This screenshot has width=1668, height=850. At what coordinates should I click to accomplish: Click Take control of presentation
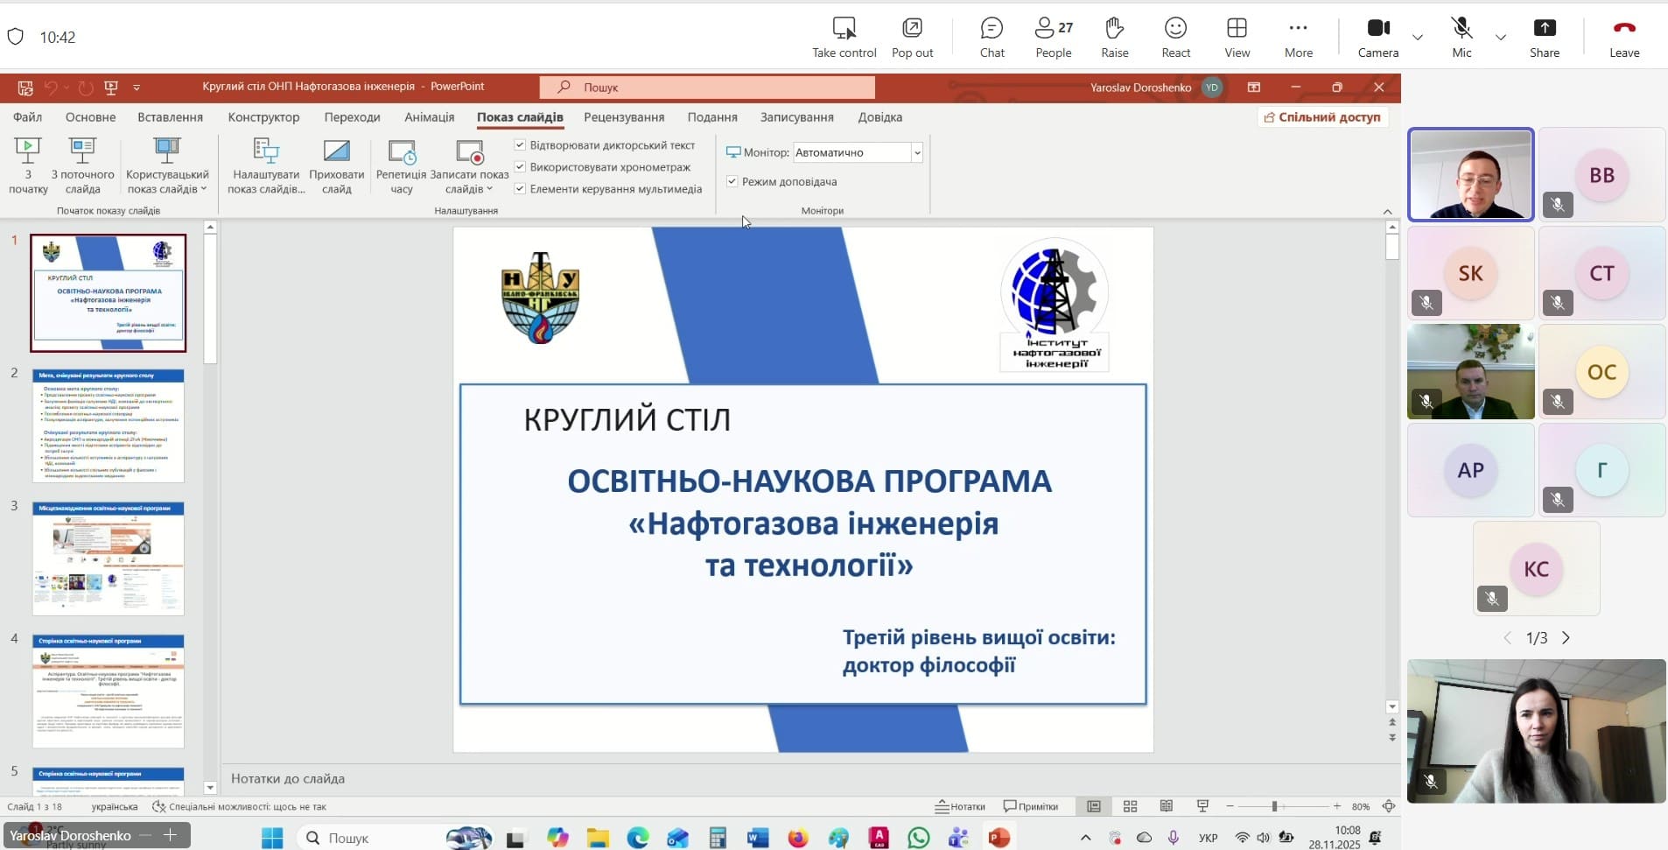pyautogui.click(x=844, y=38)
